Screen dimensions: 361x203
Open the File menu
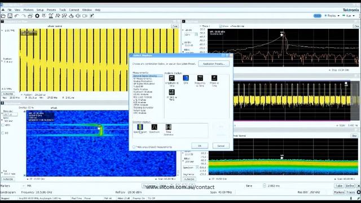pyautogui.click(x=10, y=10)
